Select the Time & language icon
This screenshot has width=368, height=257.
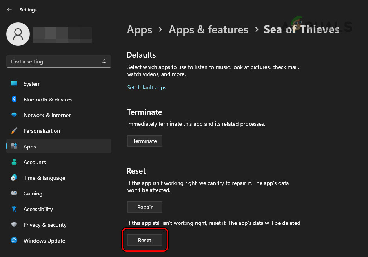tap(14, 177)
